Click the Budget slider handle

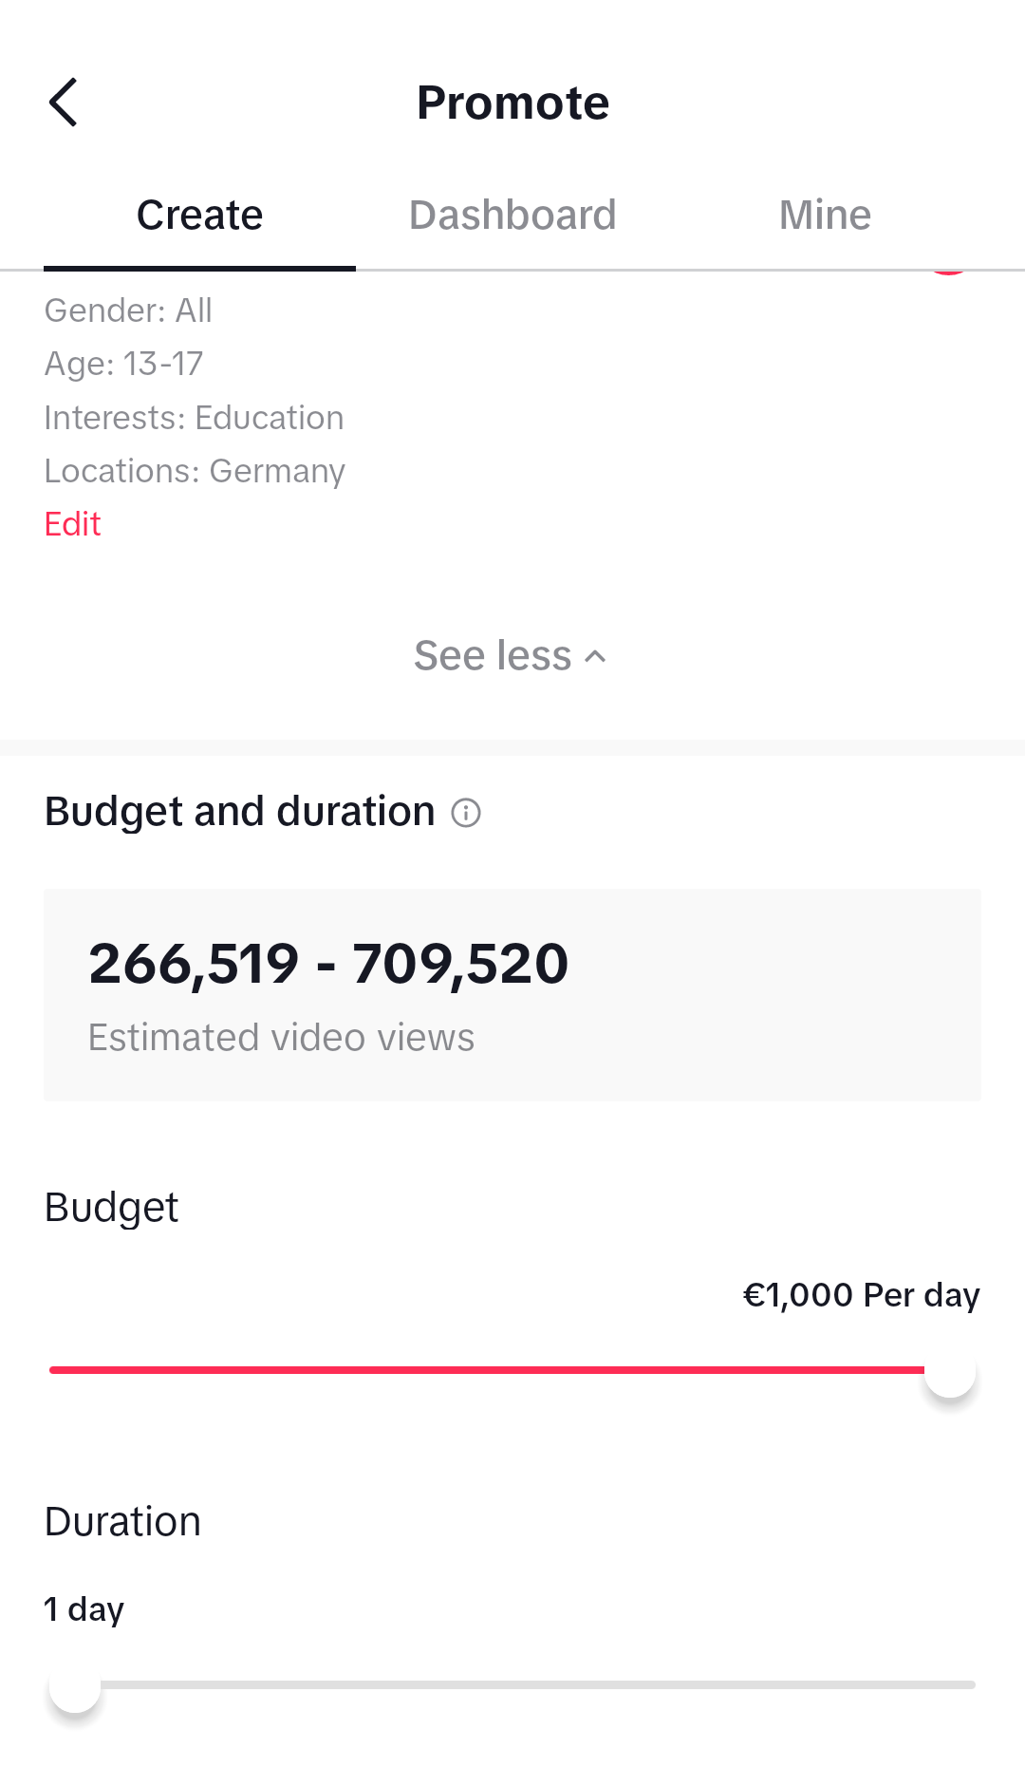point(950,1372)
